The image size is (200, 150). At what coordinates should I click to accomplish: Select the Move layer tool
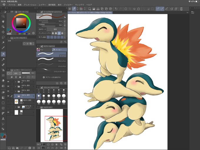click(3, 32)
